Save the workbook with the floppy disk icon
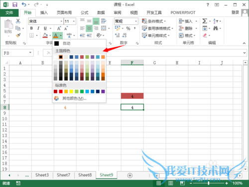The image size is (249, 187). (x=15, y=4)
